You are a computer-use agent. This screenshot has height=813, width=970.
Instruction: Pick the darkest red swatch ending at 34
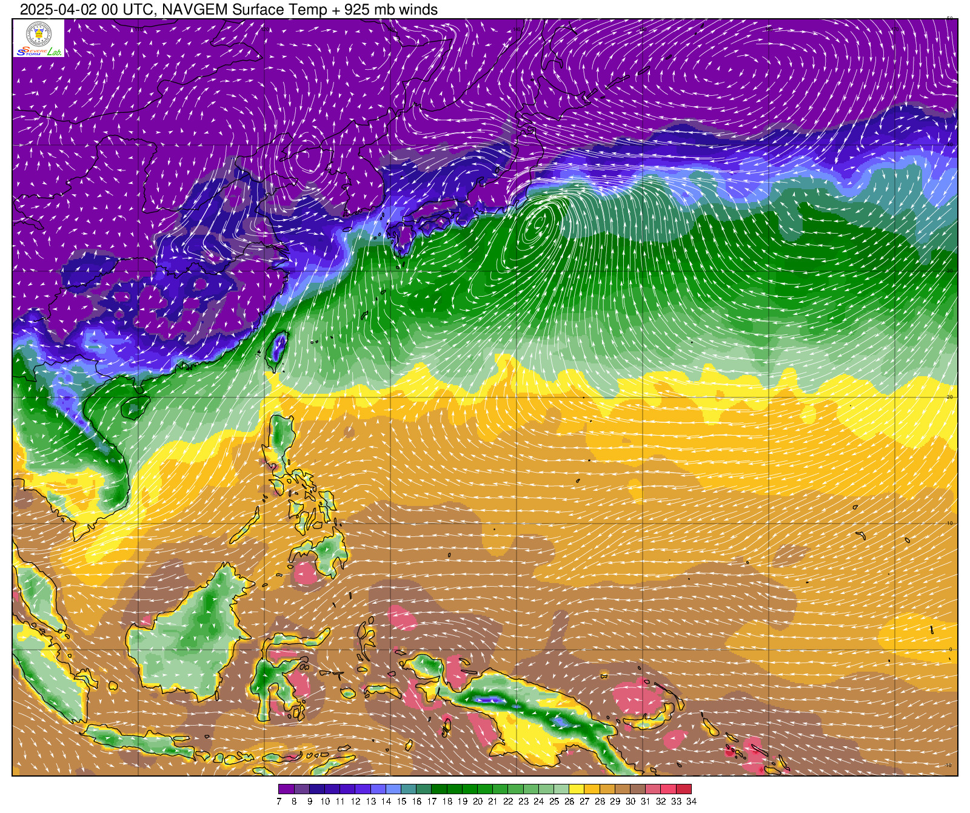[x=683, y=789]
